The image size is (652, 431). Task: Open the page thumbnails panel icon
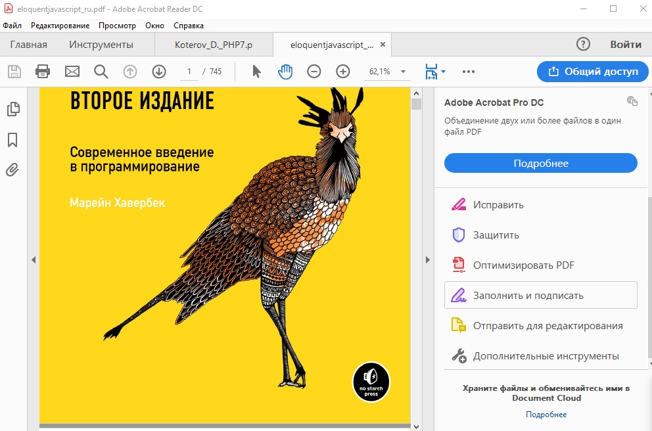13,109
